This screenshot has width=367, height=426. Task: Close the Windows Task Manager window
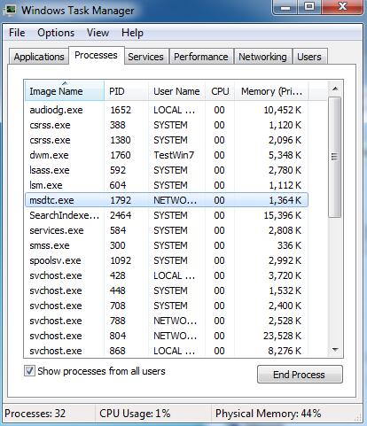[342, 6]
